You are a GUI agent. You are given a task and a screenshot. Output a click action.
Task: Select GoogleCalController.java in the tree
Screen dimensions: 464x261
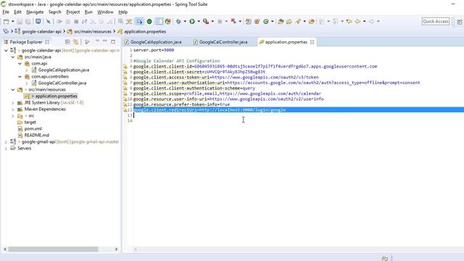tap(62, 83)
